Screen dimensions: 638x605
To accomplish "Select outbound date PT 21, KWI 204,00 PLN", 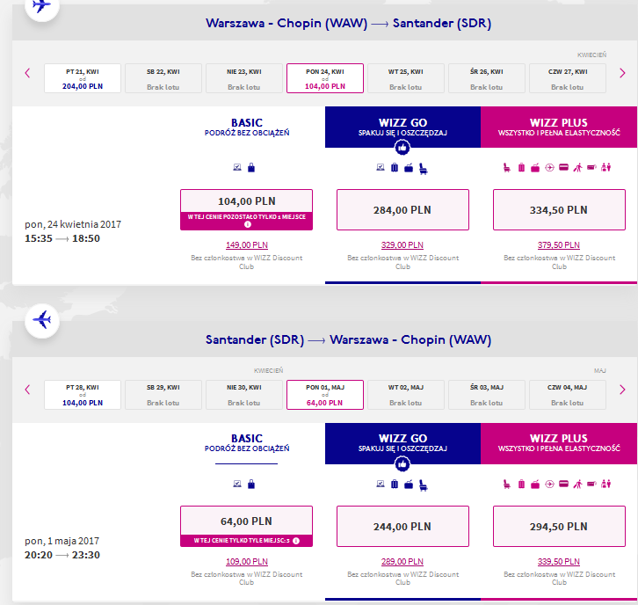I will click(x=83, y=78).
